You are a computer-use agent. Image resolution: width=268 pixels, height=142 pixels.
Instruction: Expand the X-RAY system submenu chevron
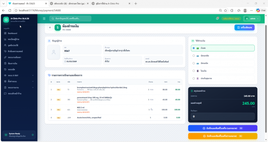(33, 76)
